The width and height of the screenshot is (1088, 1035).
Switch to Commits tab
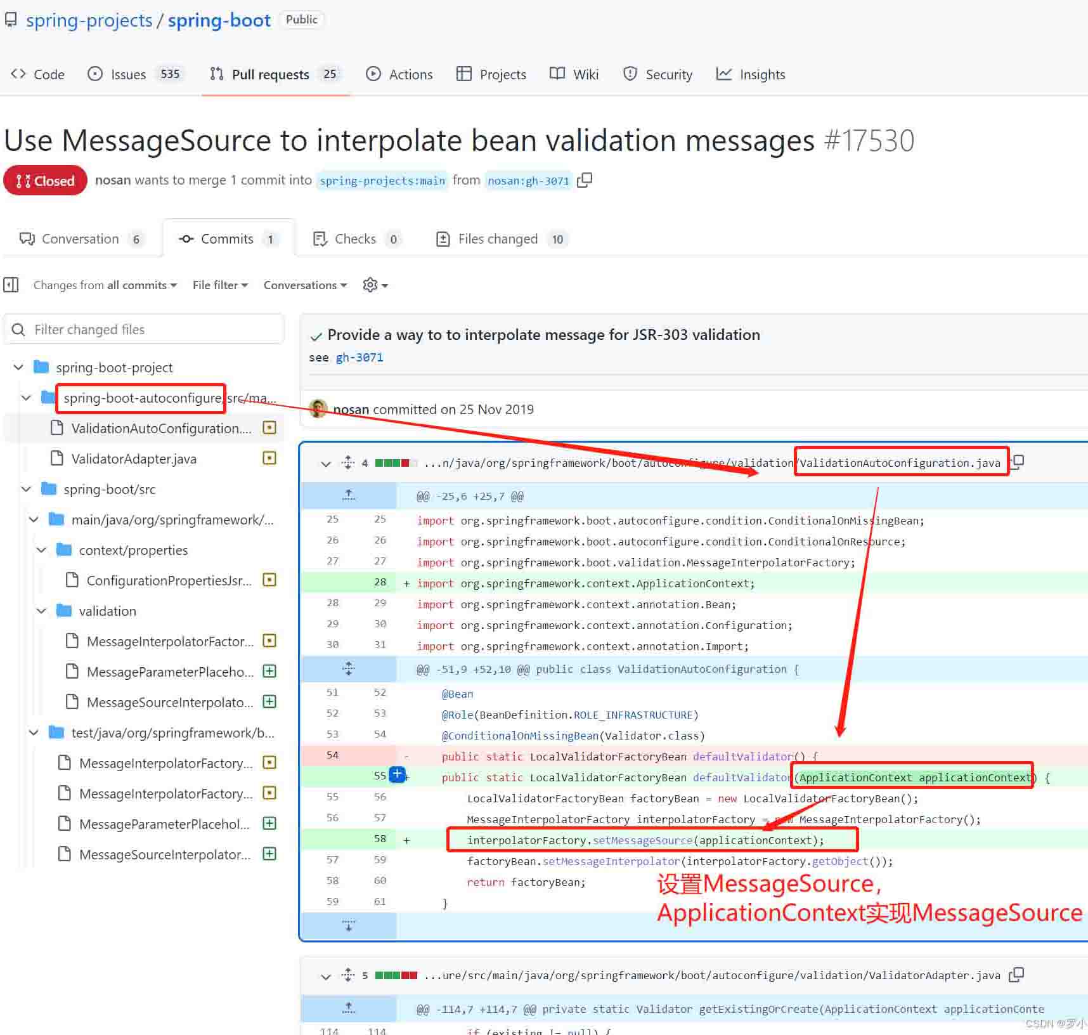click(x=229, y=238)
